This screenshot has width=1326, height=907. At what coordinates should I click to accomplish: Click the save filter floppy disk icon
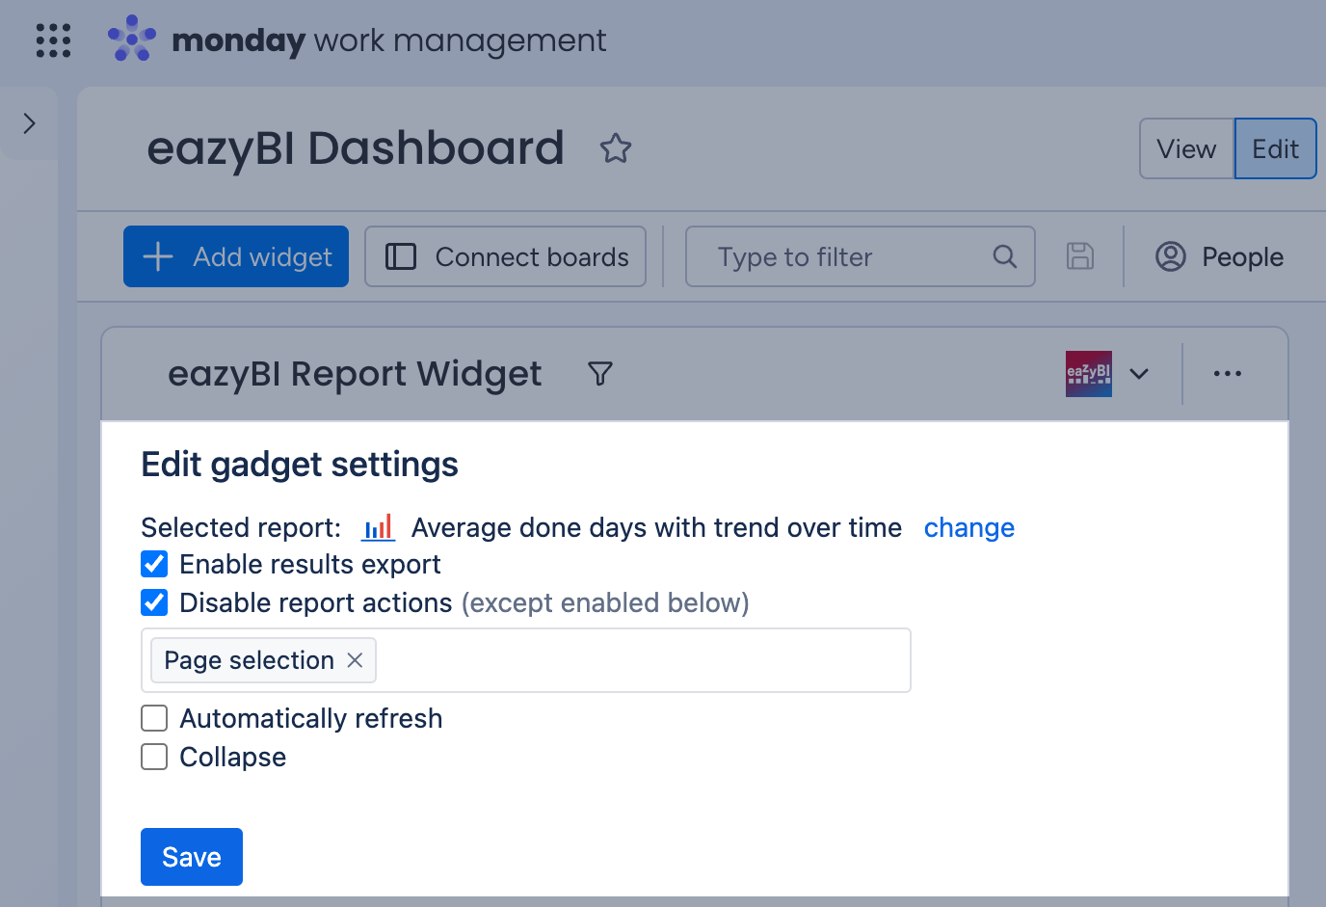tap(1080, 256)
